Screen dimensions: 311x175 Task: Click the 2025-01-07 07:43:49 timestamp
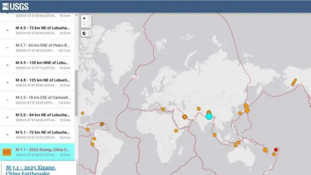[x=35, y=33]
